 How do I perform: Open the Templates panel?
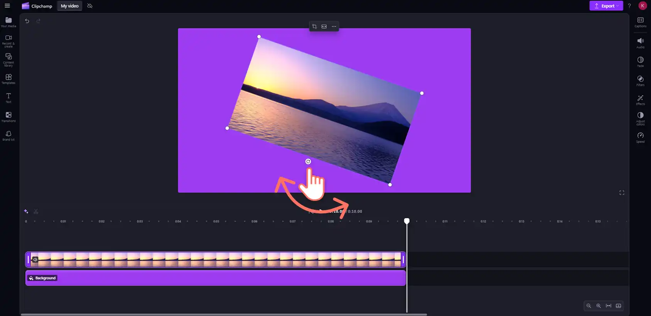tap(8, 79)
